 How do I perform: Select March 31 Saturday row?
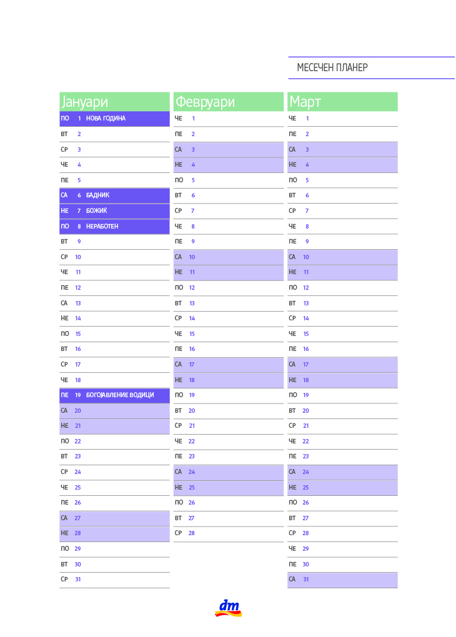342,580
